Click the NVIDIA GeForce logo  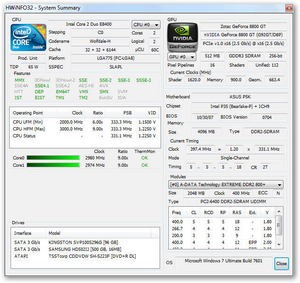(x=182, y=37)
